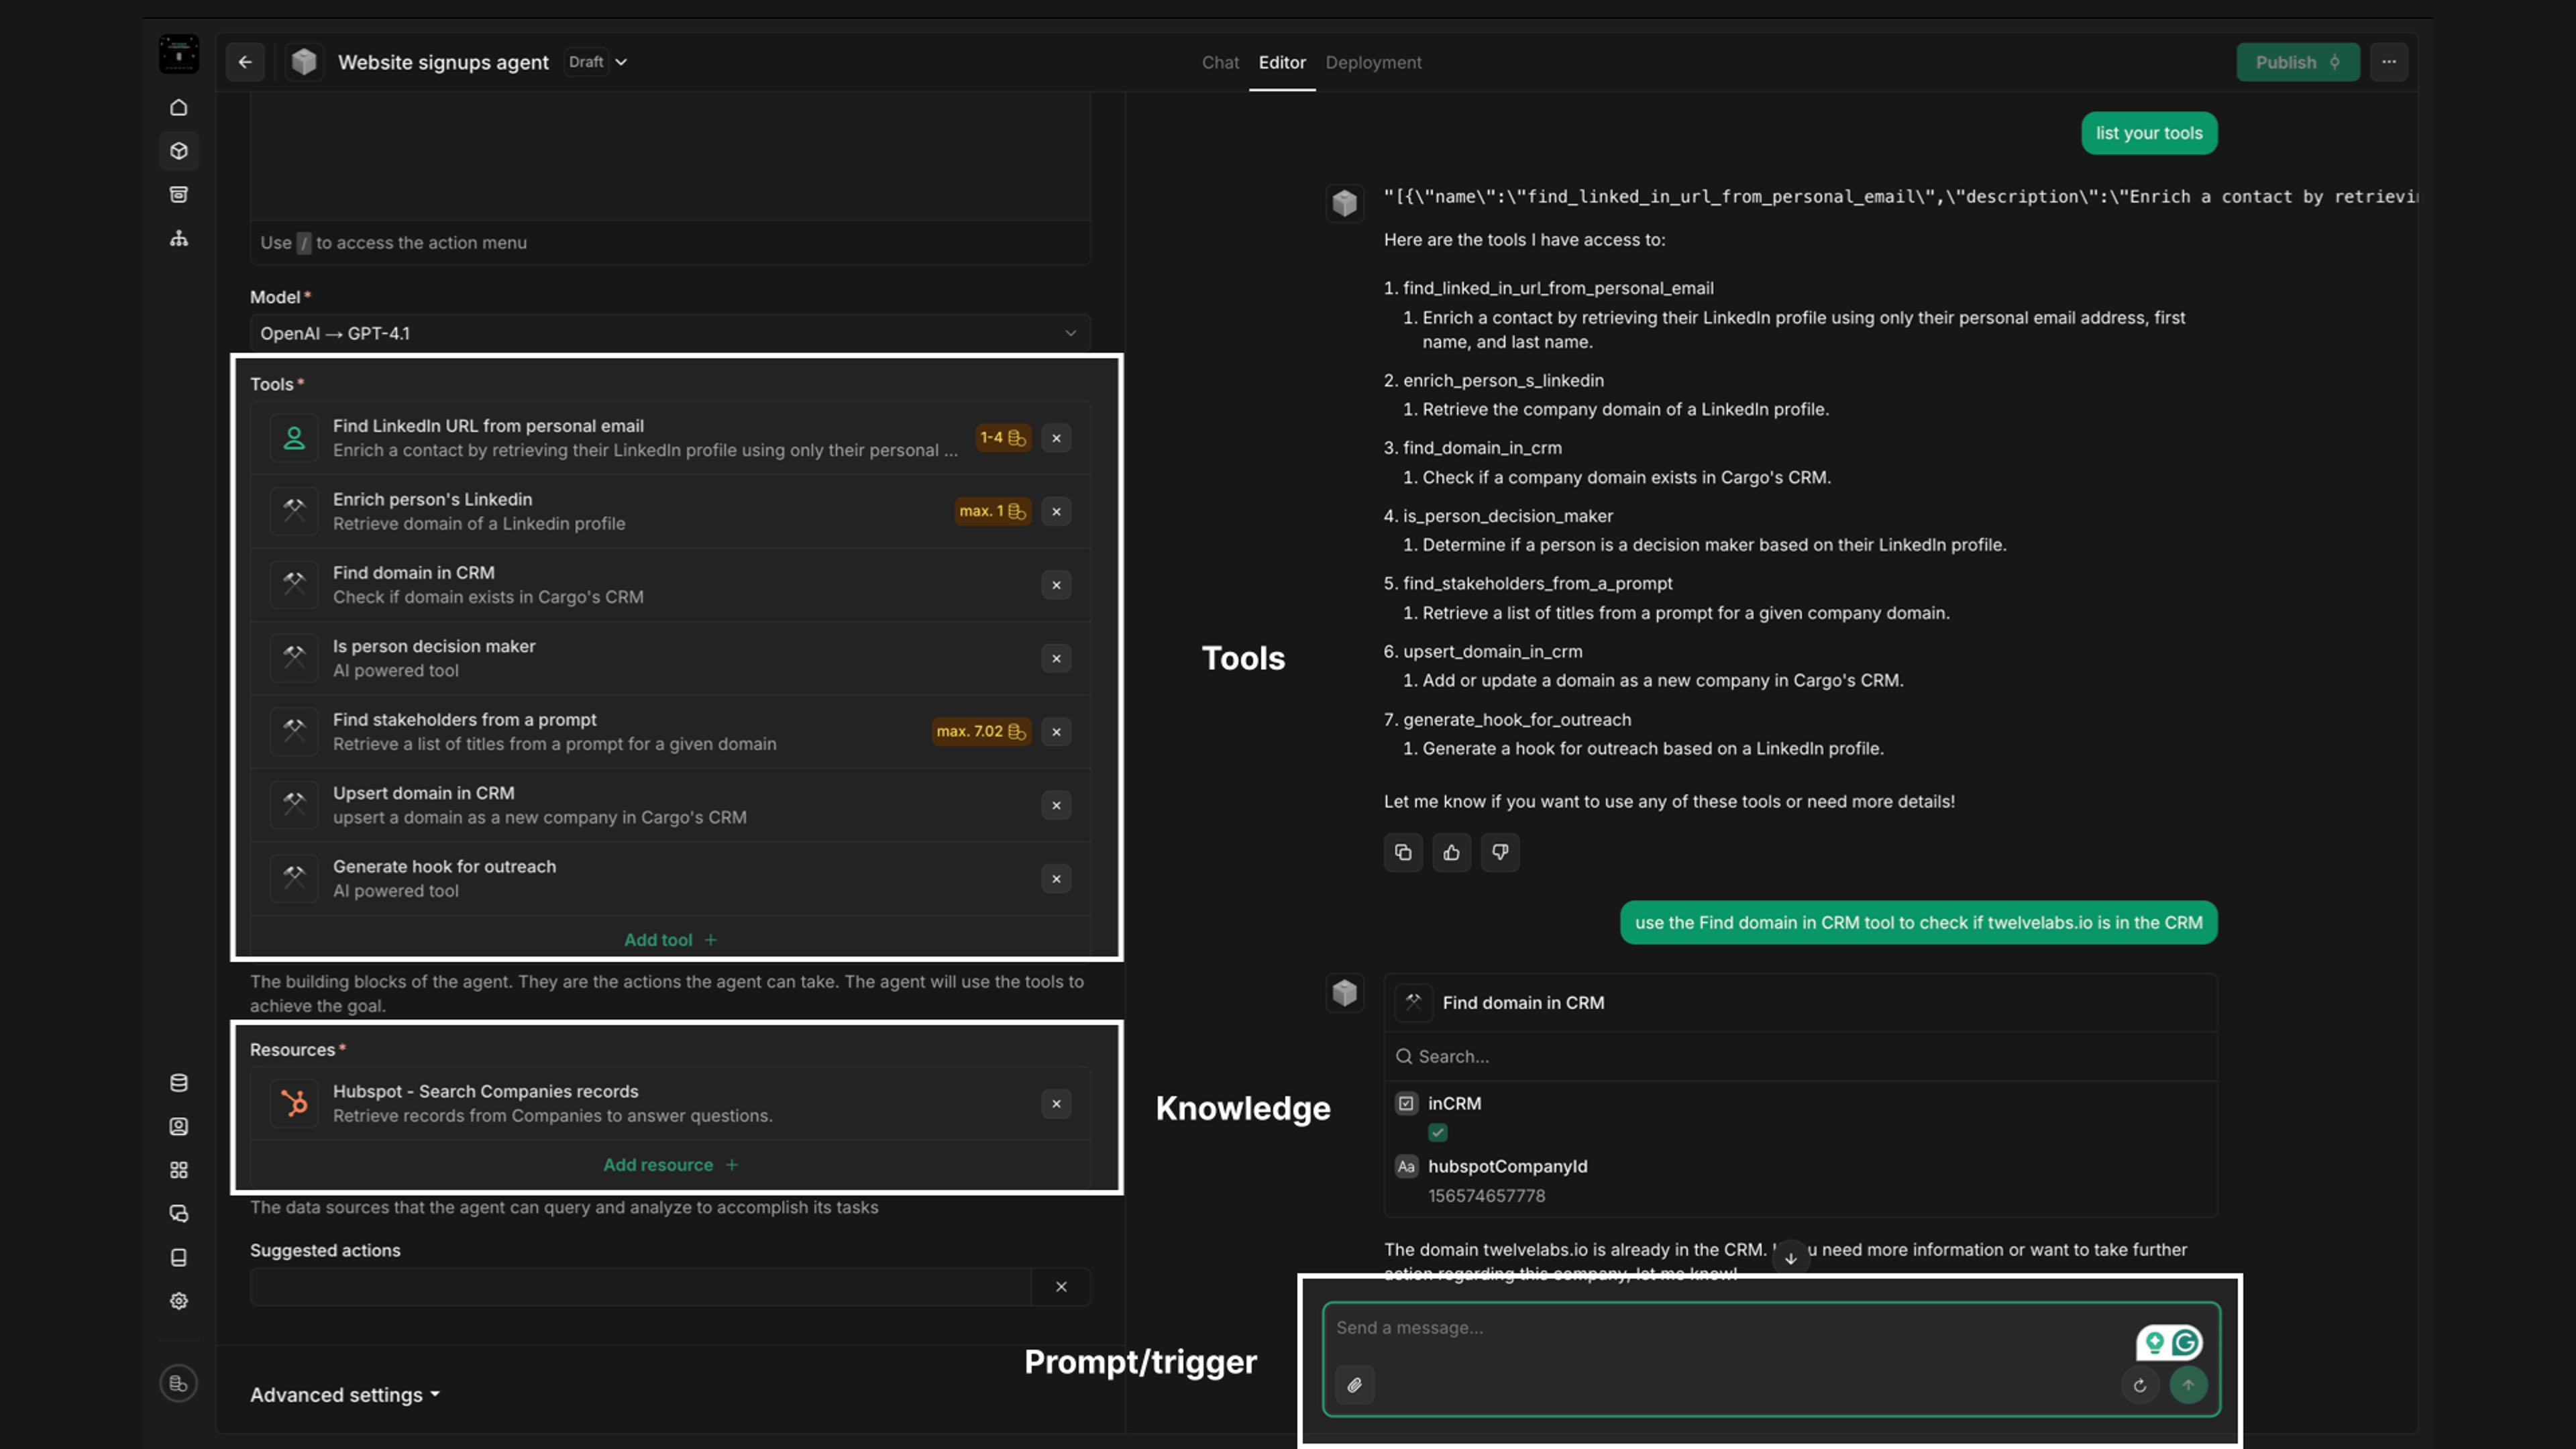Open the archive icon in sidebar

click(x=179, y=194)
